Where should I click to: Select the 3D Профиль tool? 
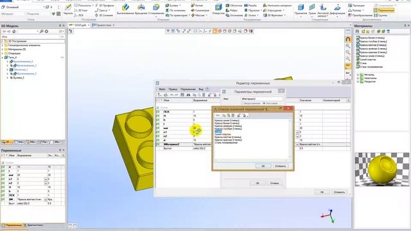pyautogui.click(x=104, y=5)
